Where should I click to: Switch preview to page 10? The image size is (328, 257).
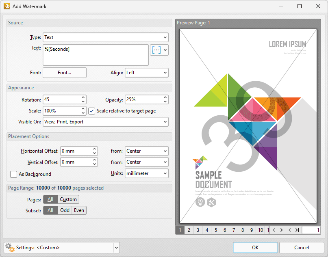pos(261,230)
